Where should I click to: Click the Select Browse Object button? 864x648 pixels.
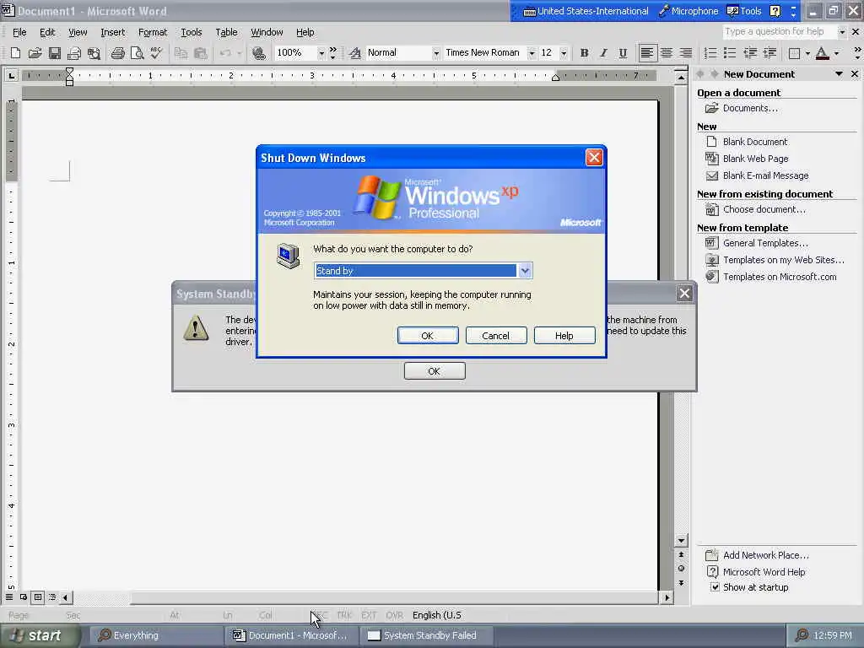pos(681,568)
